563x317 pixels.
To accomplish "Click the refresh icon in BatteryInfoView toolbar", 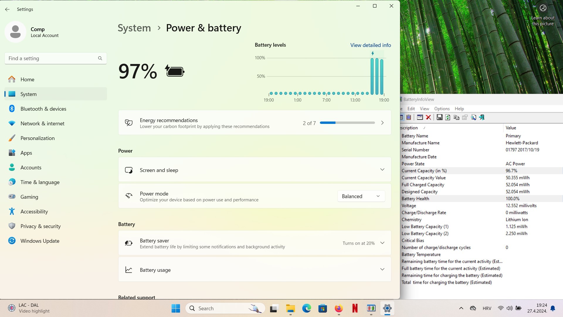I will pyautogui.click(x=448, y=117).
